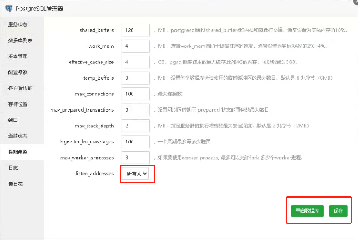Image resolution: width=358 pixels, height=240 pixels.
Task: Click the max_worker_processes description mentioning fork
Action: (x=230, y=158)
